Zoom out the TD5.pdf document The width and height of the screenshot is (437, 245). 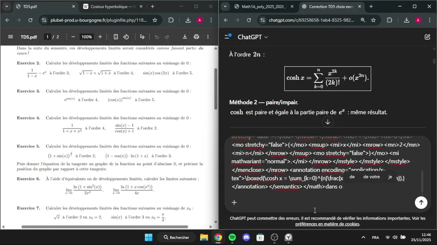point(73,37)
